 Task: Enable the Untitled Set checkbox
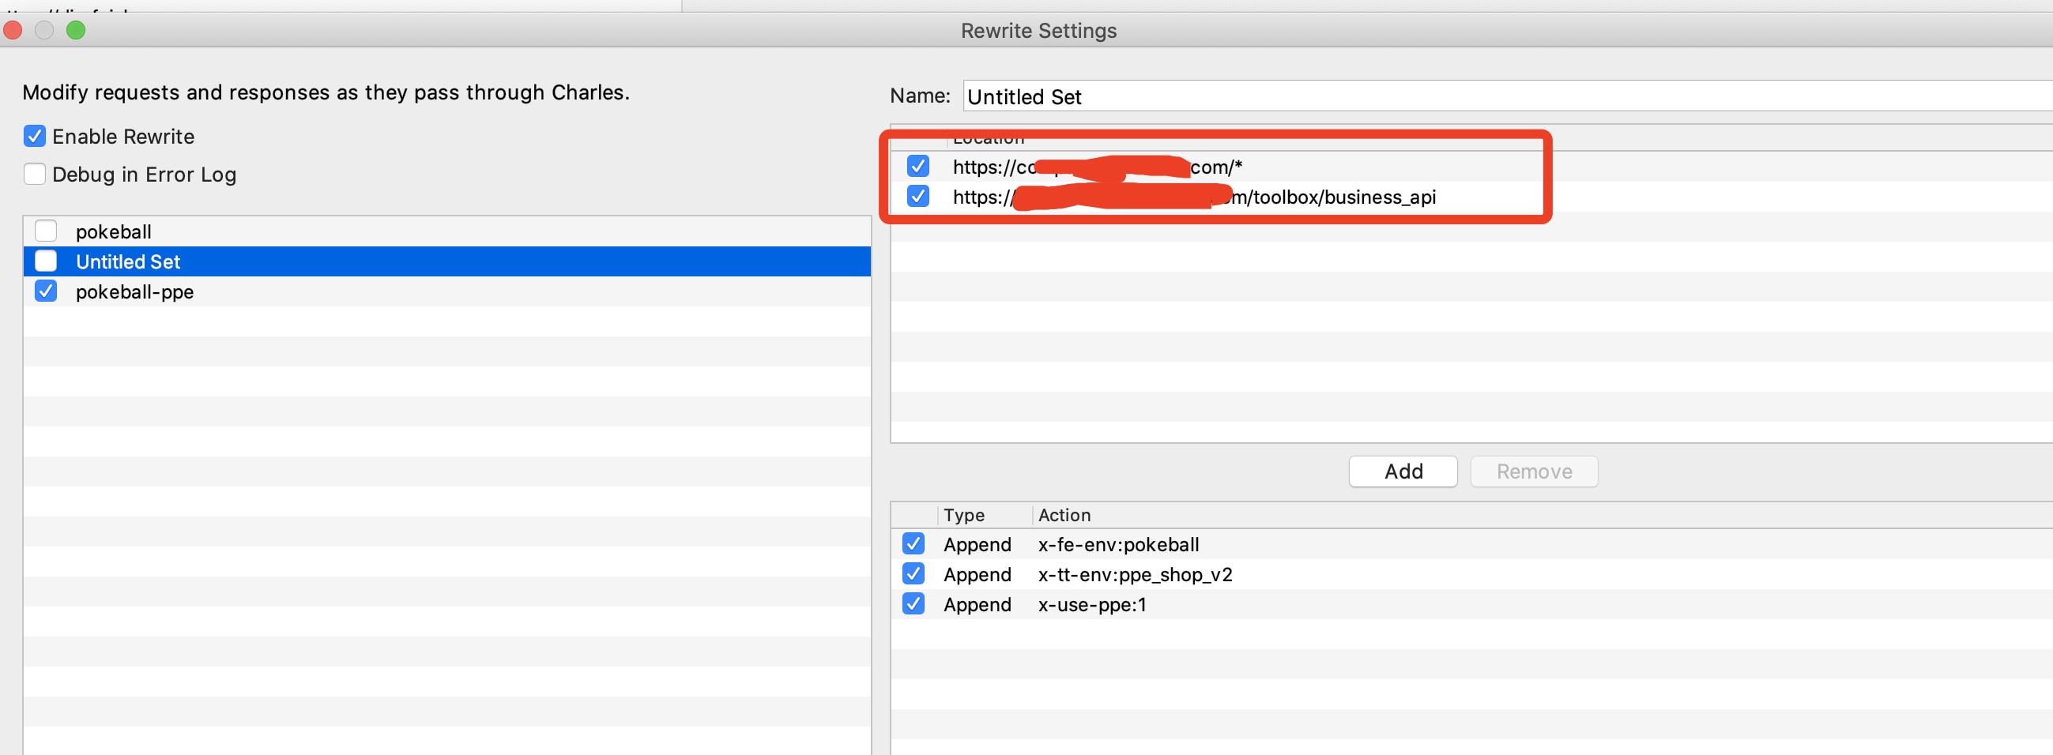pyautogui.click(x=46, y=261)
